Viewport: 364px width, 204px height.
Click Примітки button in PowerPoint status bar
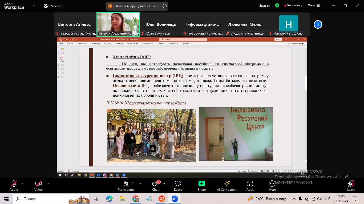click(x=253, y=171)
